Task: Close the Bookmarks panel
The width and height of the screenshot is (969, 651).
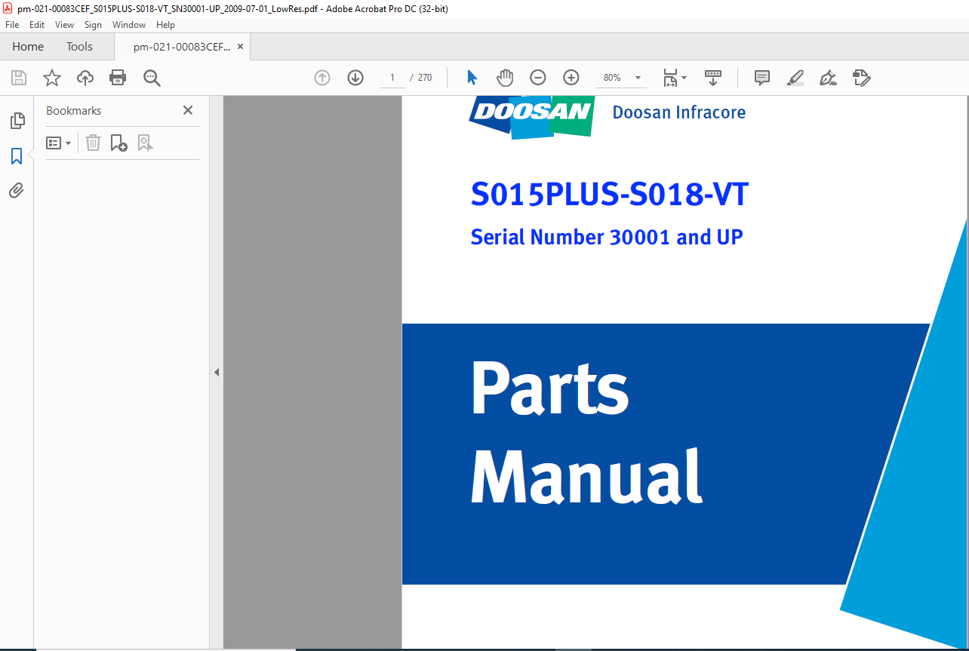Action: click(188, 110)
